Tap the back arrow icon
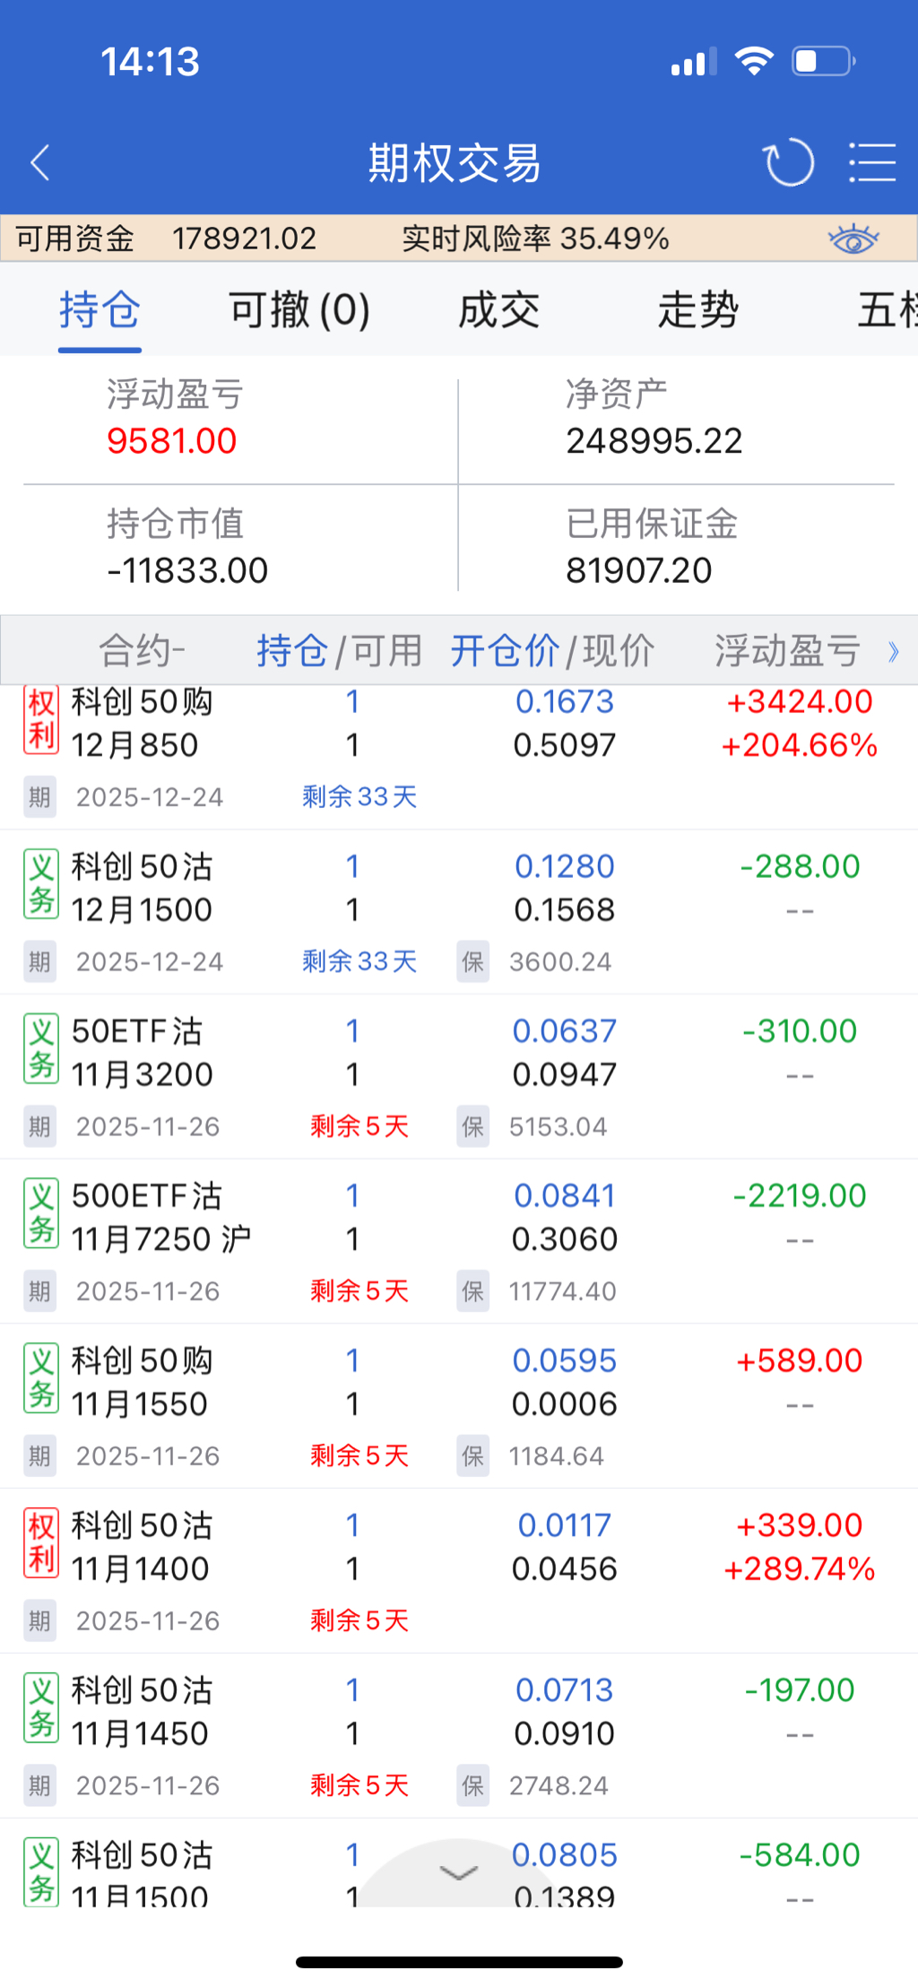This screenshot has width=918, height=1988. pyautogui.click(x=40, y=163)
